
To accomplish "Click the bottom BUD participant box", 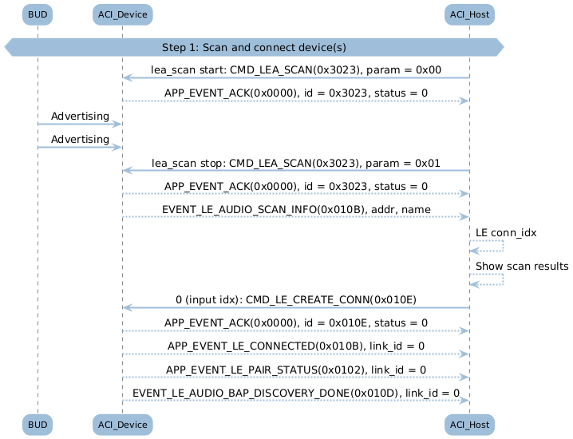I will coord(38,425).
